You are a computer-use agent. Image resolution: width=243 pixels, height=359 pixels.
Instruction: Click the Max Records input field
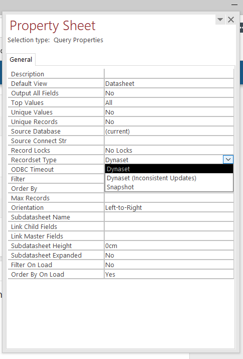pos(169,198)
